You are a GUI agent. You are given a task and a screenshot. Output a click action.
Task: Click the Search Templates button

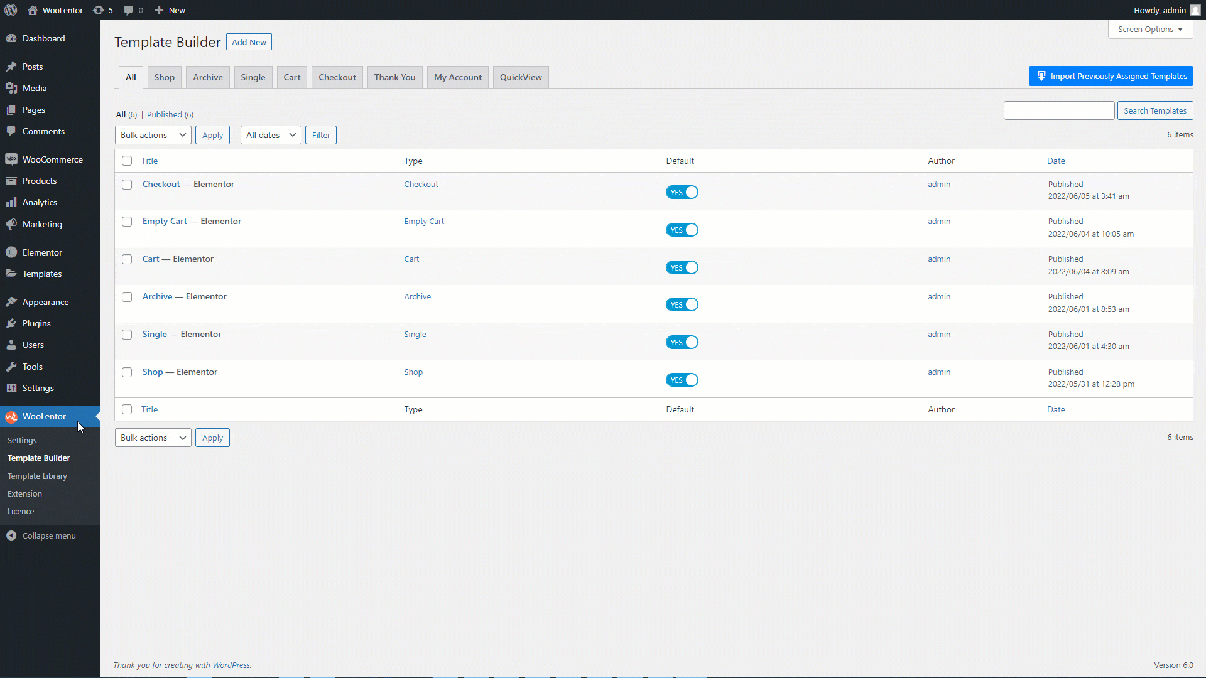click(x=1155, y=110)
